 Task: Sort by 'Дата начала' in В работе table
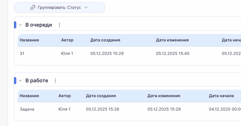tap(221, 96)
